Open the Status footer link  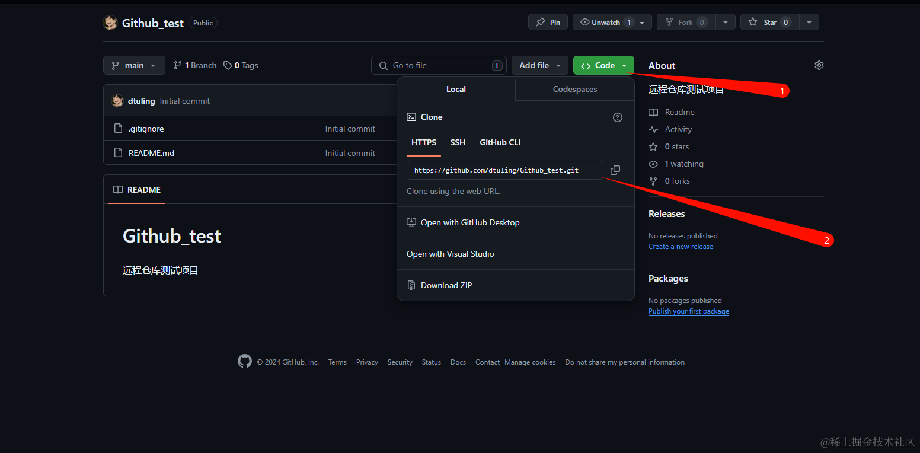[432, 362]
